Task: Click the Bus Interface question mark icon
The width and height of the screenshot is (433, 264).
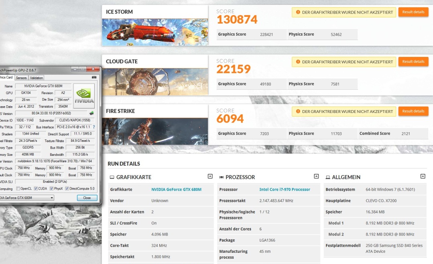Action: 94,127
